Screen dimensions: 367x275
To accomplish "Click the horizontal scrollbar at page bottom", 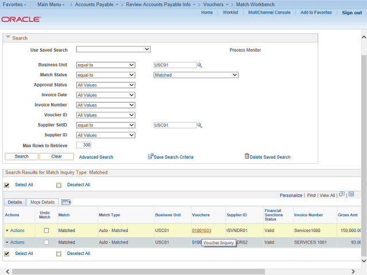I will pos(172,271).
